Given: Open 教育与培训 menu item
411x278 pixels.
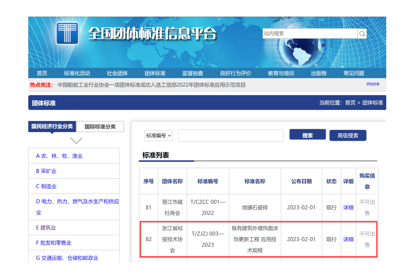Looking at the screenshot, I should click(x=281, y=73).
